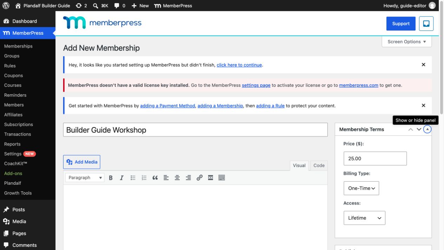This screenshot has height=250, width=444.
Task: Align text left
Action: [x=166, y=178]
